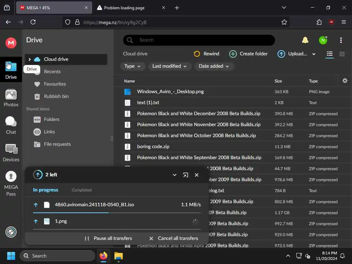Viewport: 352px width, 264px height.
Task: Open the MEGA logo home icon
Action: pos(11,43)
